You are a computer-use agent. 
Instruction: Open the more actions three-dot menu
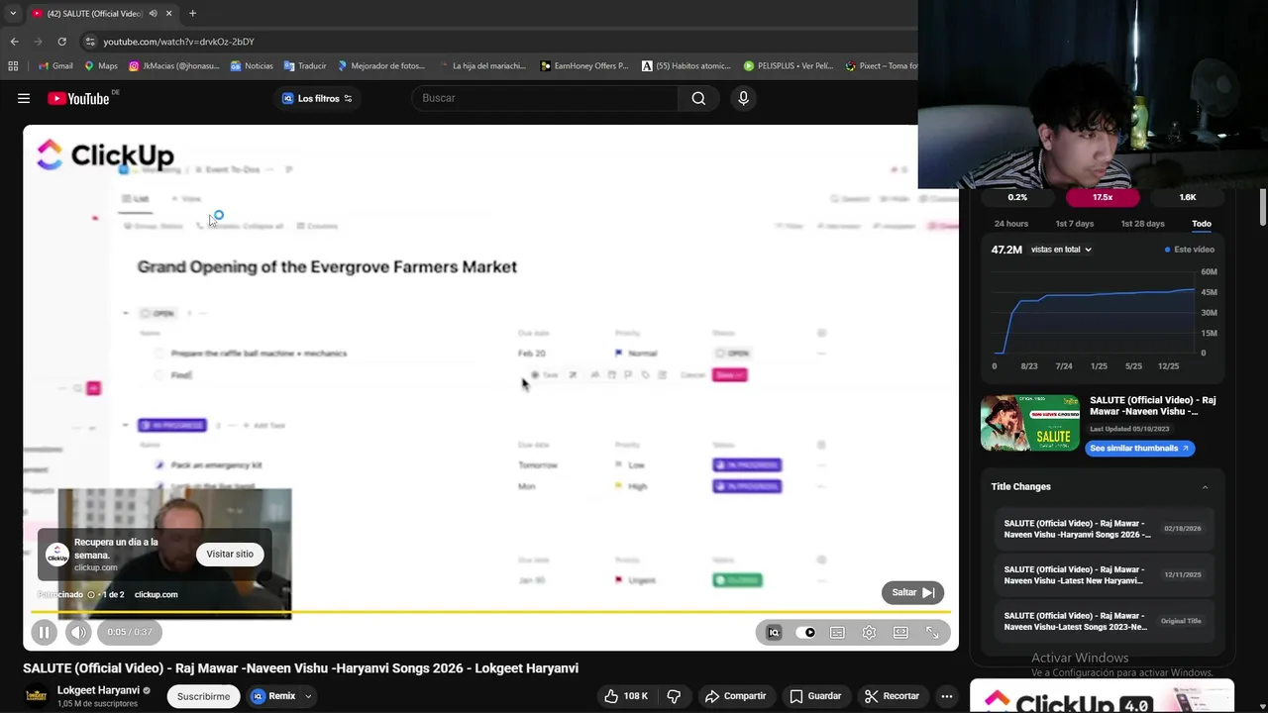point(947,696)
